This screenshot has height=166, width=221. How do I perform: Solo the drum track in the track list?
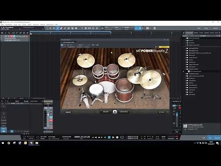pos(8,36)
